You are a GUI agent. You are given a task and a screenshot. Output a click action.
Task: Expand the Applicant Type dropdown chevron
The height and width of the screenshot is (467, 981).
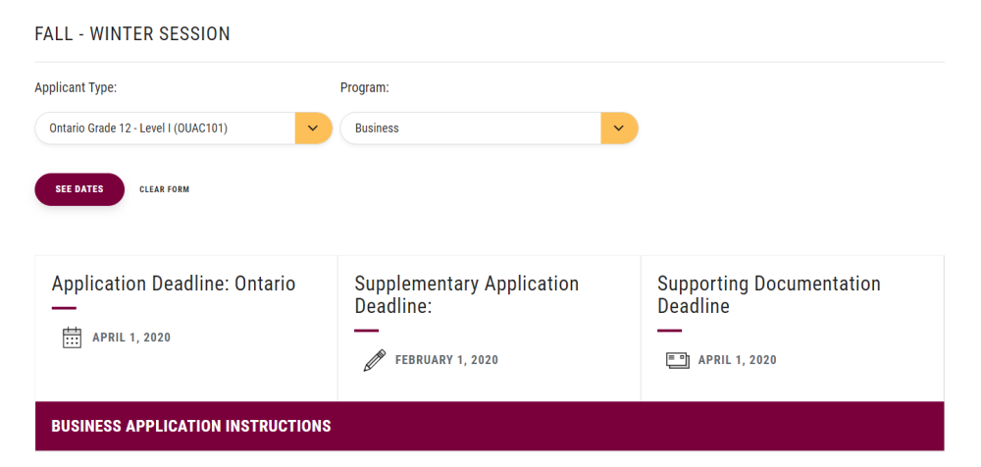pos(313,129)
